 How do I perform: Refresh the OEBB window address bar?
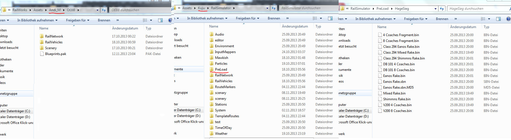(104, 10)
